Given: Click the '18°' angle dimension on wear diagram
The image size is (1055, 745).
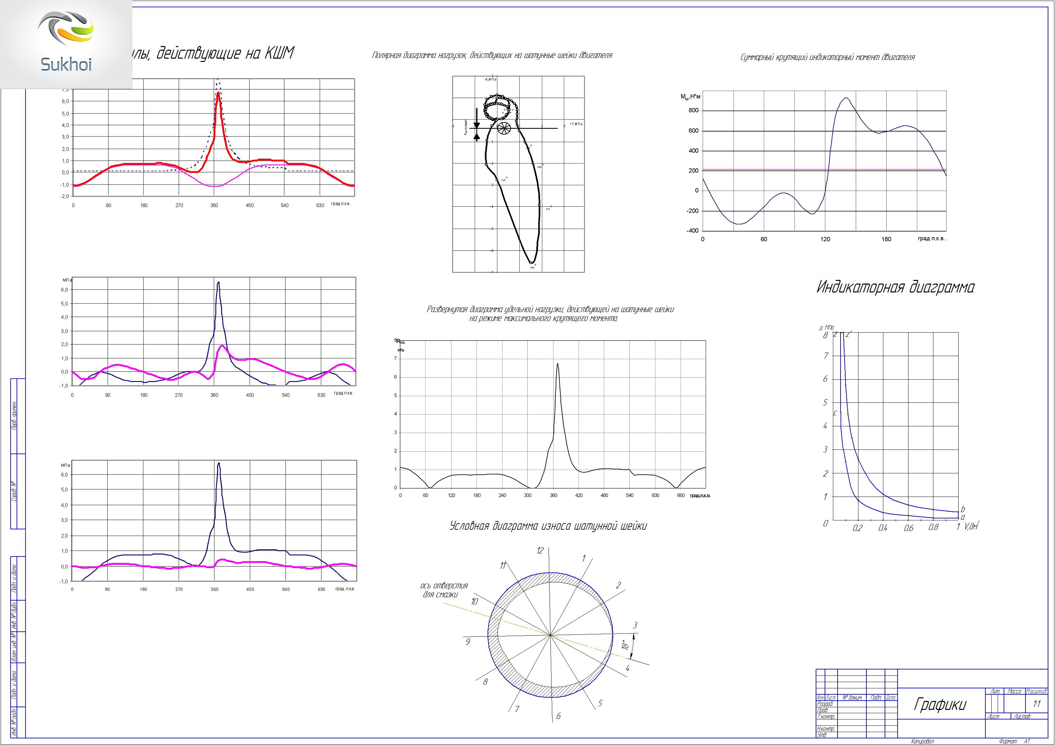Looking at the screenshot, I should click(x=625, y=645).
